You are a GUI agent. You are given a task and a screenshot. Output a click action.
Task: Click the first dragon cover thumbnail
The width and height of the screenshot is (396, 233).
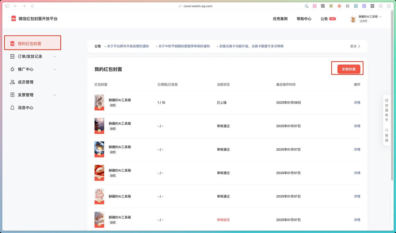(99, 102)
